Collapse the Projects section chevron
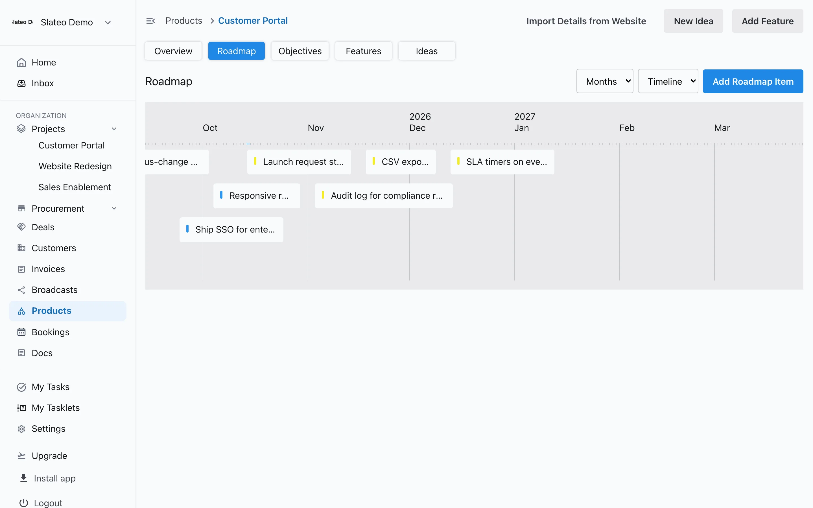Screen dimensions: 813x508 click(114, 129)
